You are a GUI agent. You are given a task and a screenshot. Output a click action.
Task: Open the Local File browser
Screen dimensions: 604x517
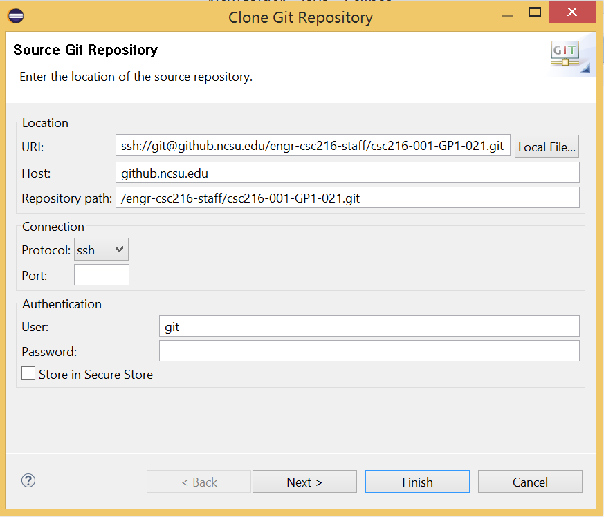547,146
